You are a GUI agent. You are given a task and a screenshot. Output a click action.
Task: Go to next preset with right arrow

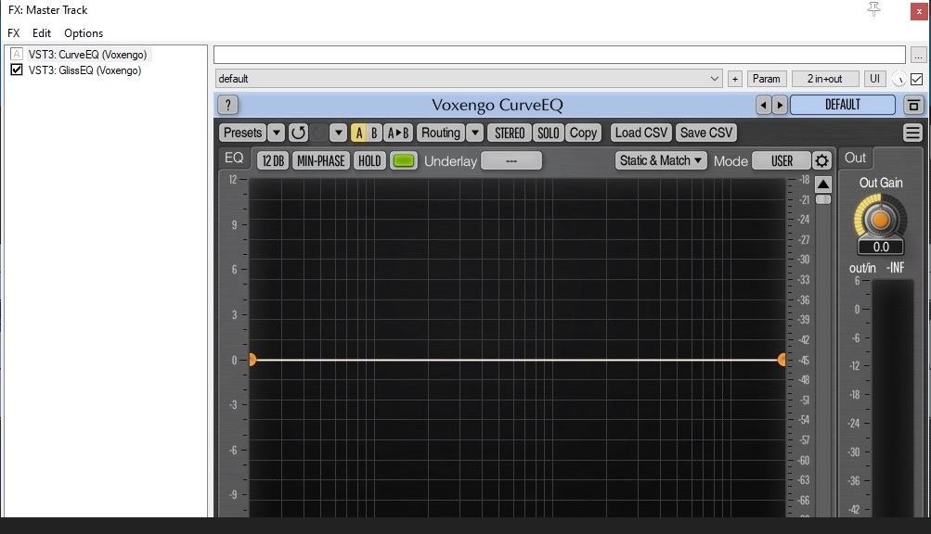click(x=780, y=105)
